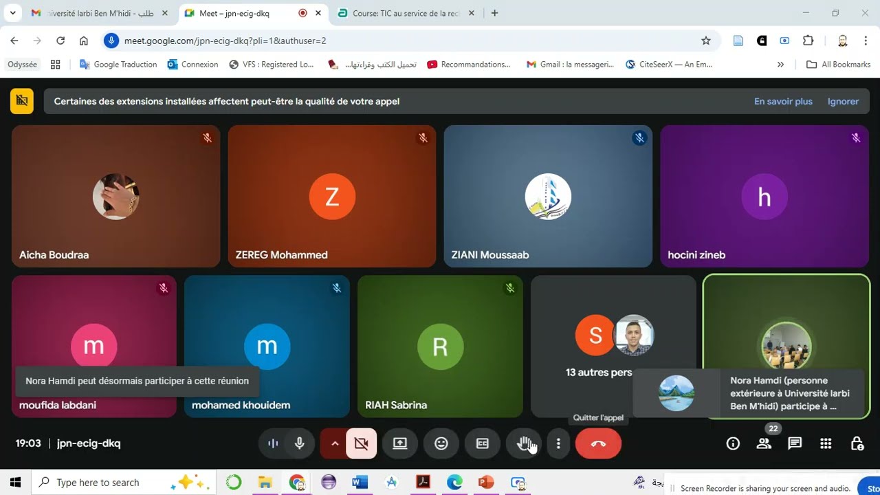Screen dimensions: 880x495
Task: Open the Chrome profile avatar
Action: pyautogui.click(x=843, y=41)
